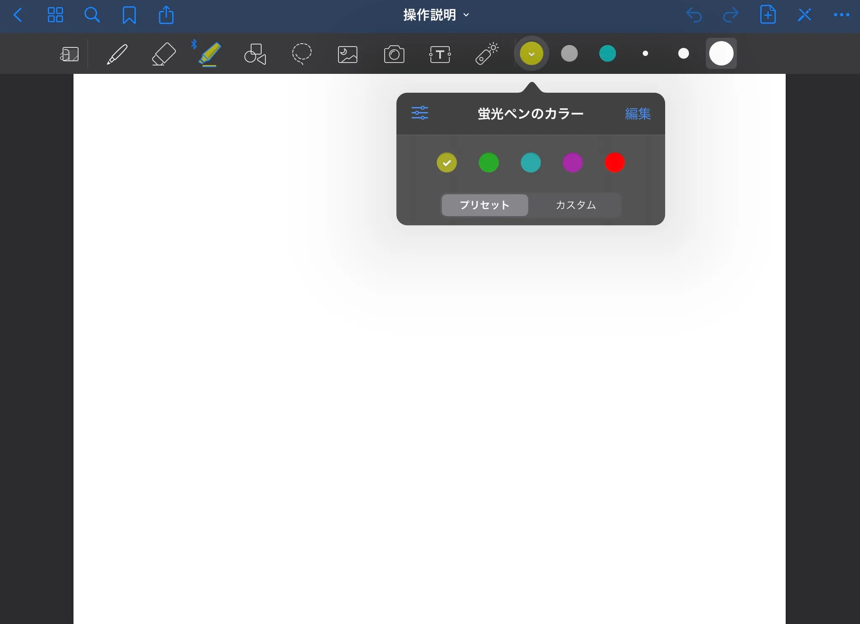Collapse the yellow color chevron dropdown

(x=531, y=53)
